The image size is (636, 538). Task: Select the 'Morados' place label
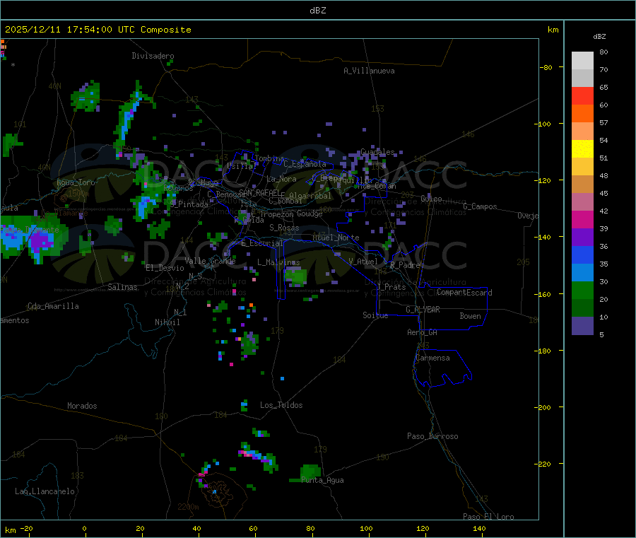pos(82,406)
